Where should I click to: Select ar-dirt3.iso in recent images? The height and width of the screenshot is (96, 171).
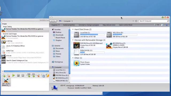point(25,42)
